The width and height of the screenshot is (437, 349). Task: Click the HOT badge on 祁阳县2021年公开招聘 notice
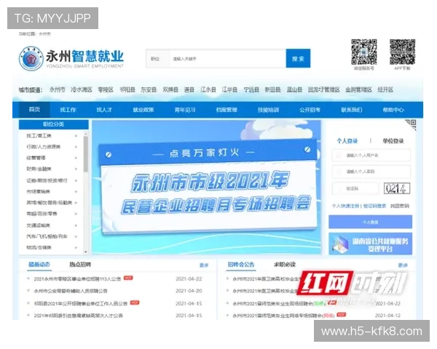[135, 302]
